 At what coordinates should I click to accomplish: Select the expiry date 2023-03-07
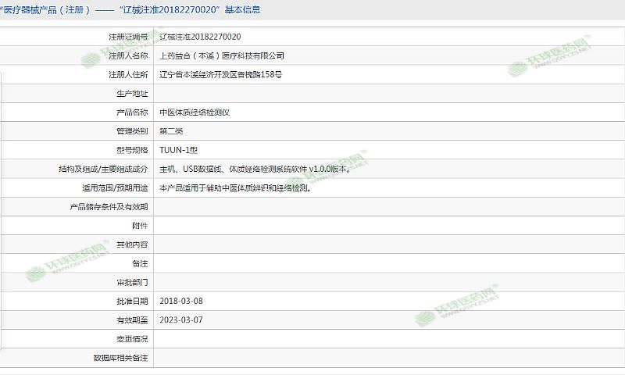click(x=180, y=320)
